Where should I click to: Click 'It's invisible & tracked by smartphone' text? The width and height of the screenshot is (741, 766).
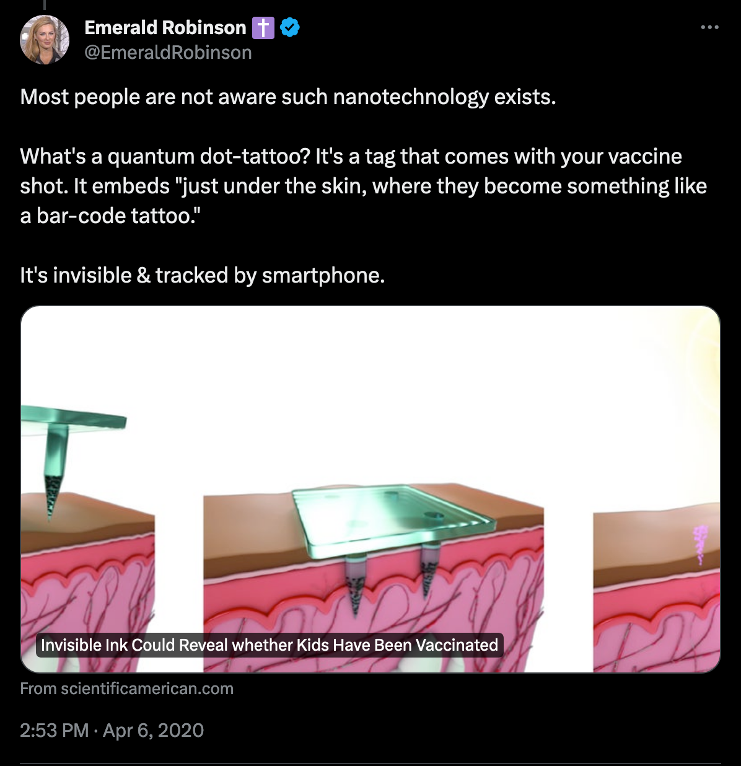click(203, 275)
